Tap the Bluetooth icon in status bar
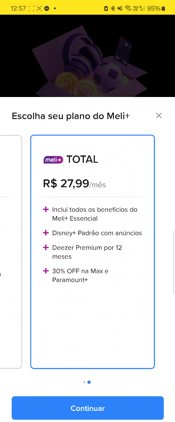This screenshot has height=422, width=175. 113,8
